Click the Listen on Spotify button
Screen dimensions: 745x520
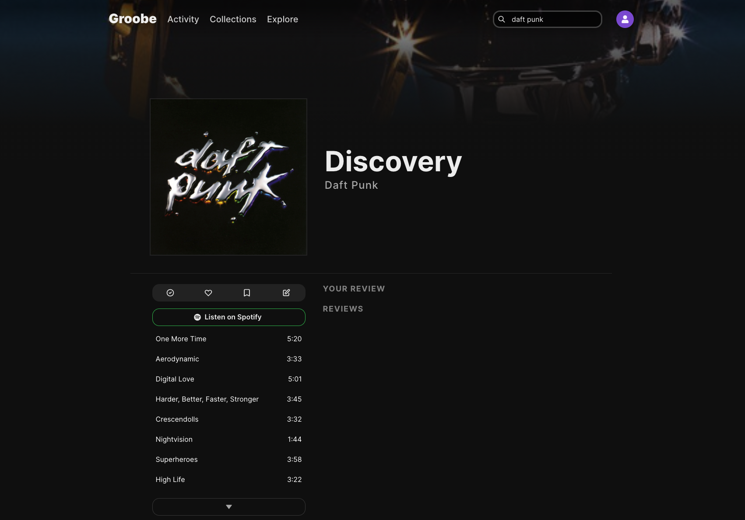pyautogui.click(x=229, y=317)
